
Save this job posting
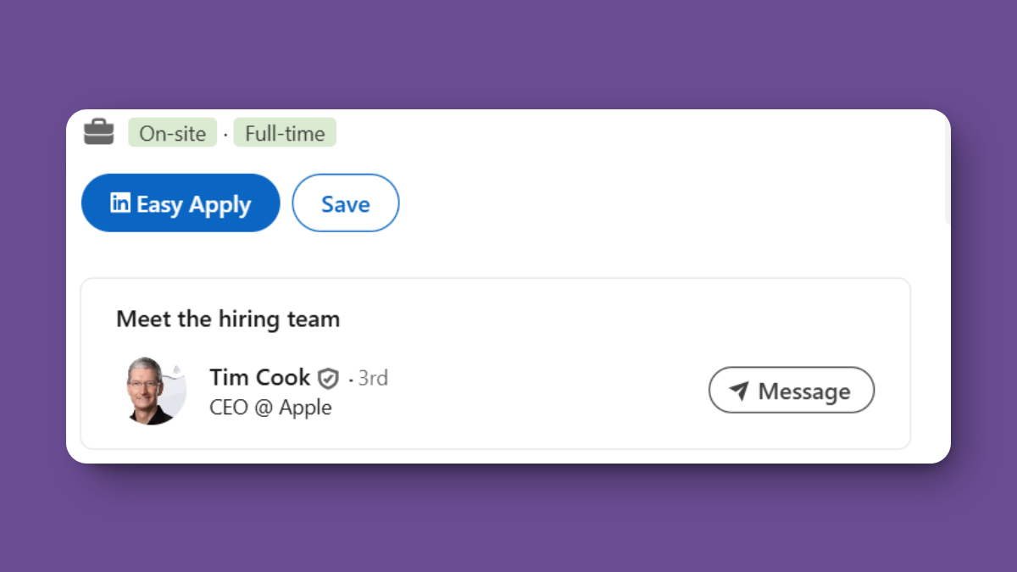coord(345,203)
